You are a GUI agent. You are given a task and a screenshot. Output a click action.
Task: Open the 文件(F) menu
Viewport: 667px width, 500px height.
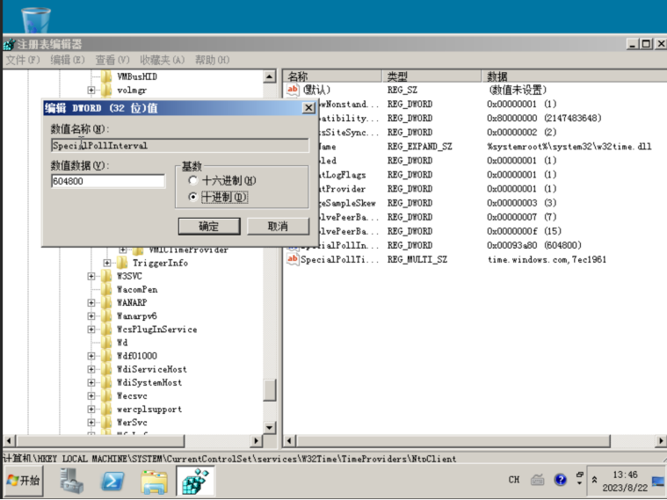pos(22,60)
